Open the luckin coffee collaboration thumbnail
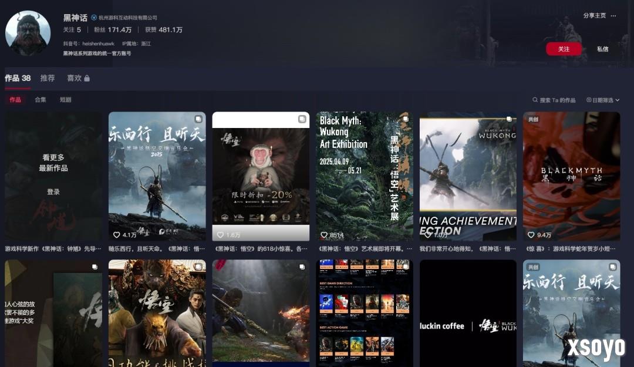634x367 pixels. click(468, 313)
